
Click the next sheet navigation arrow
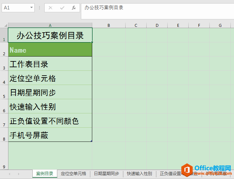pos(18,174)
